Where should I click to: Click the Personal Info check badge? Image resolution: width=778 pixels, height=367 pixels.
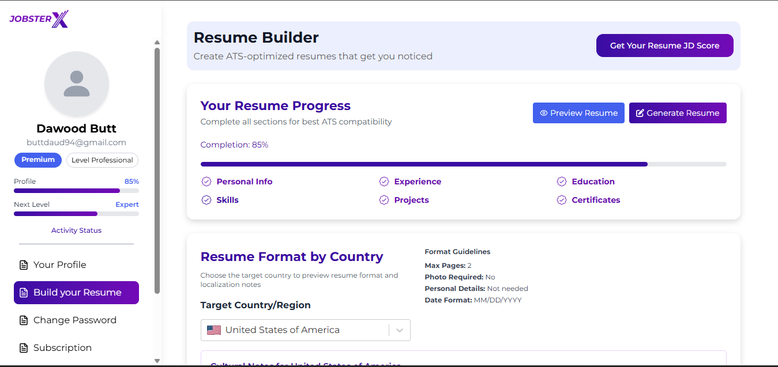click(x=206, y=182)
